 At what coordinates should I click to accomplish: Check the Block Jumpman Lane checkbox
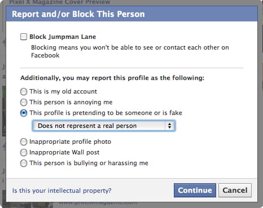[24, 37]
